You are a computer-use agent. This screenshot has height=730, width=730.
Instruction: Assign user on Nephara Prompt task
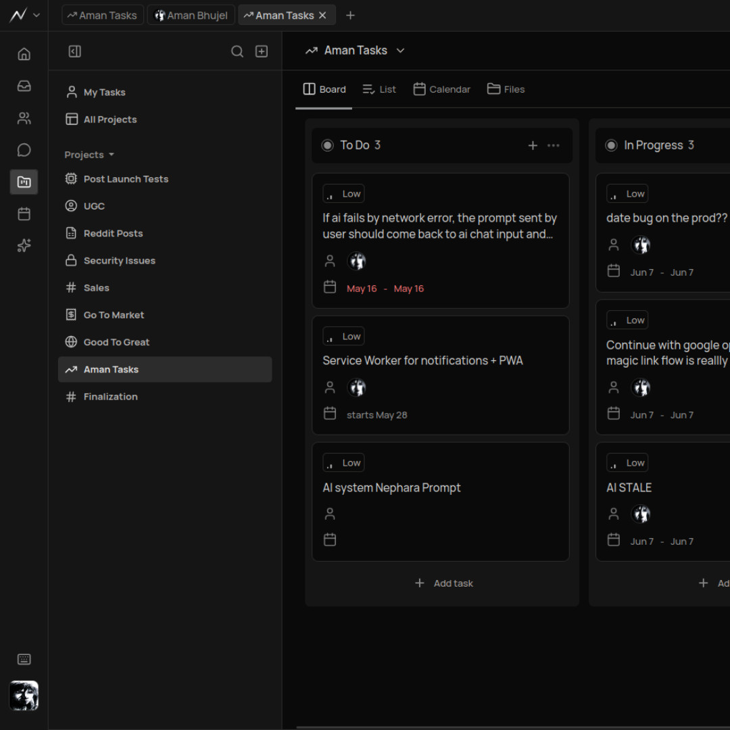point(330,514)
